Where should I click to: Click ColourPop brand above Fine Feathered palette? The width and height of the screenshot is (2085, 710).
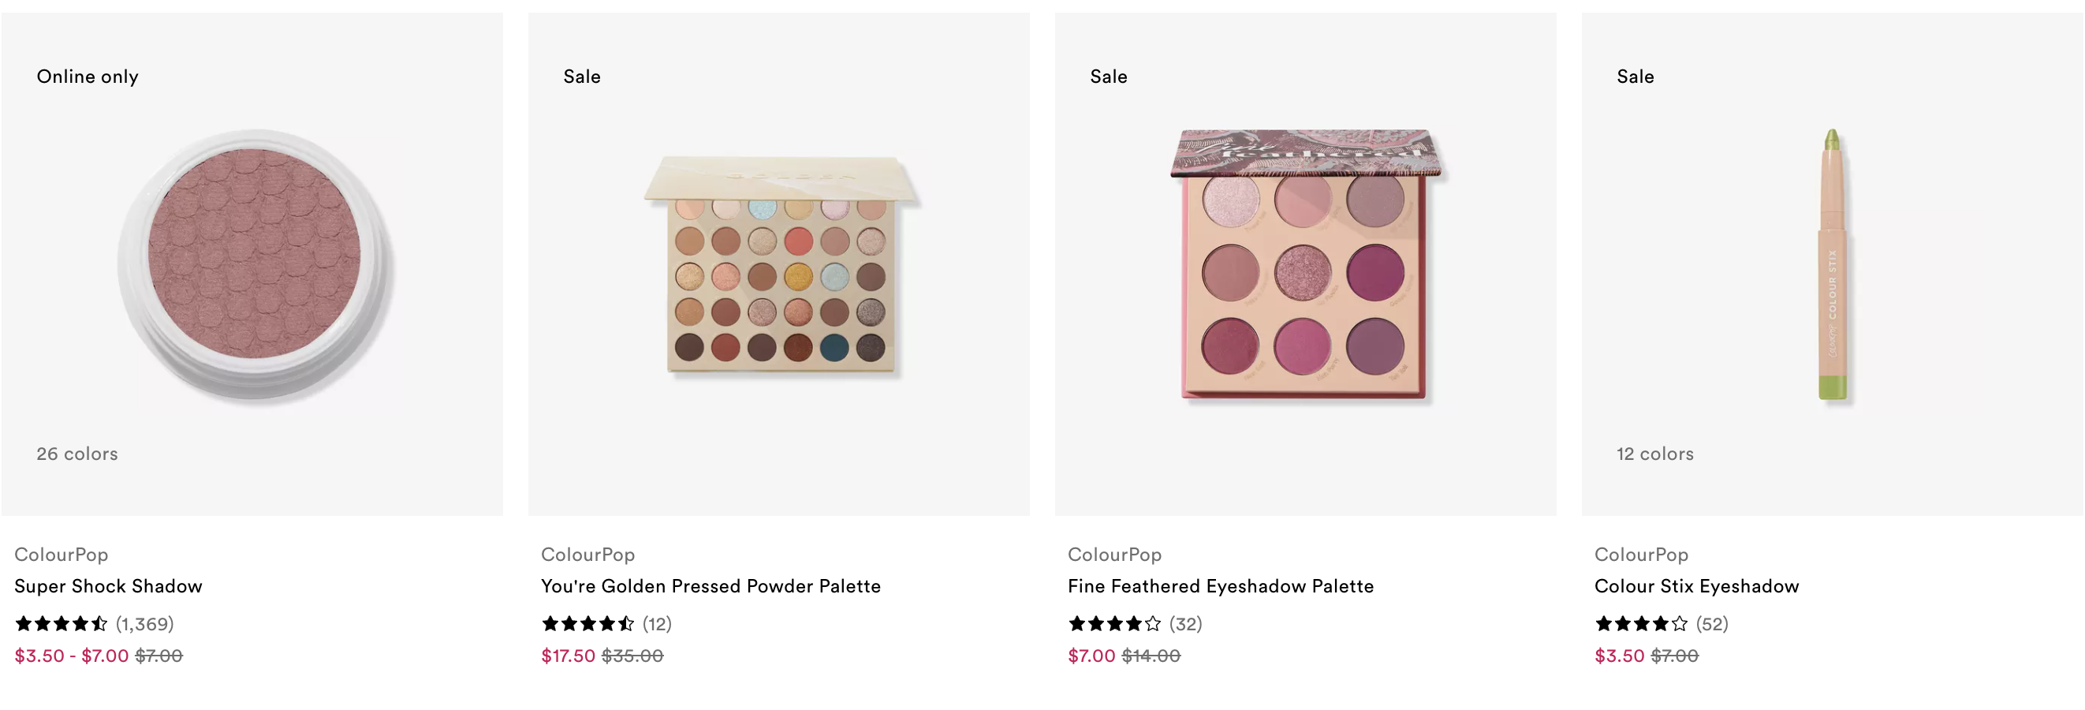click(1114, 555)
